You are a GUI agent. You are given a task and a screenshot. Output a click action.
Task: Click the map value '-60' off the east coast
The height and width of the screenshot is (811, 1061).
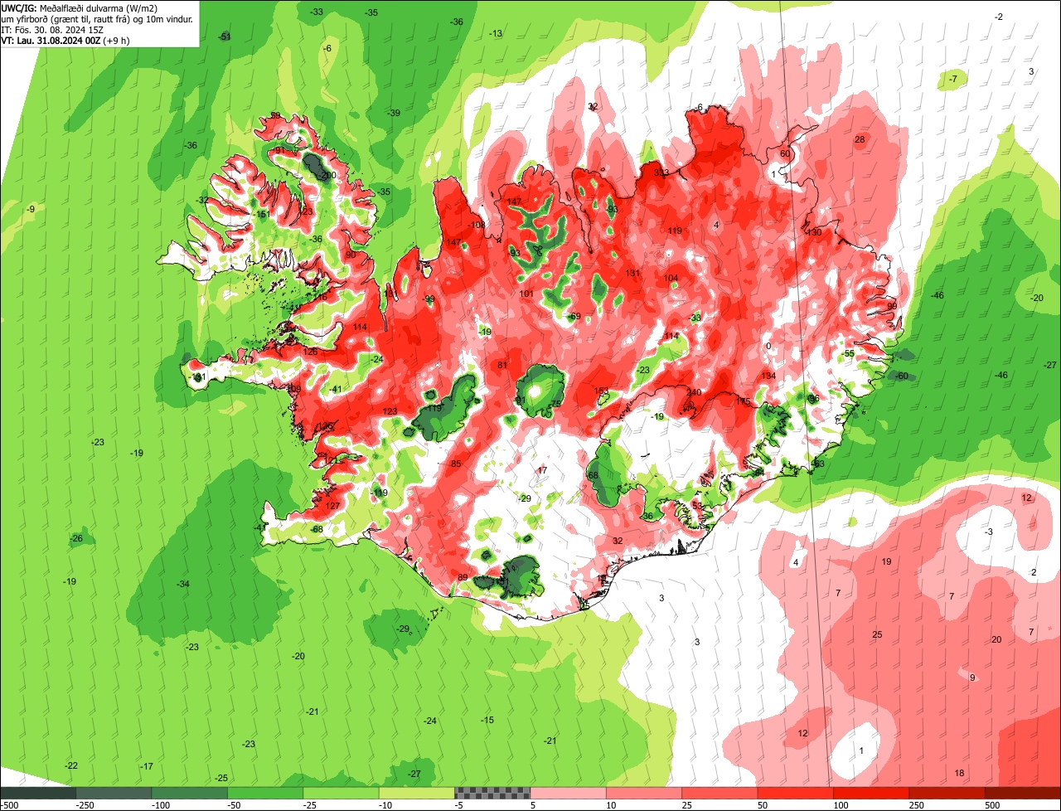coord(902,376)
